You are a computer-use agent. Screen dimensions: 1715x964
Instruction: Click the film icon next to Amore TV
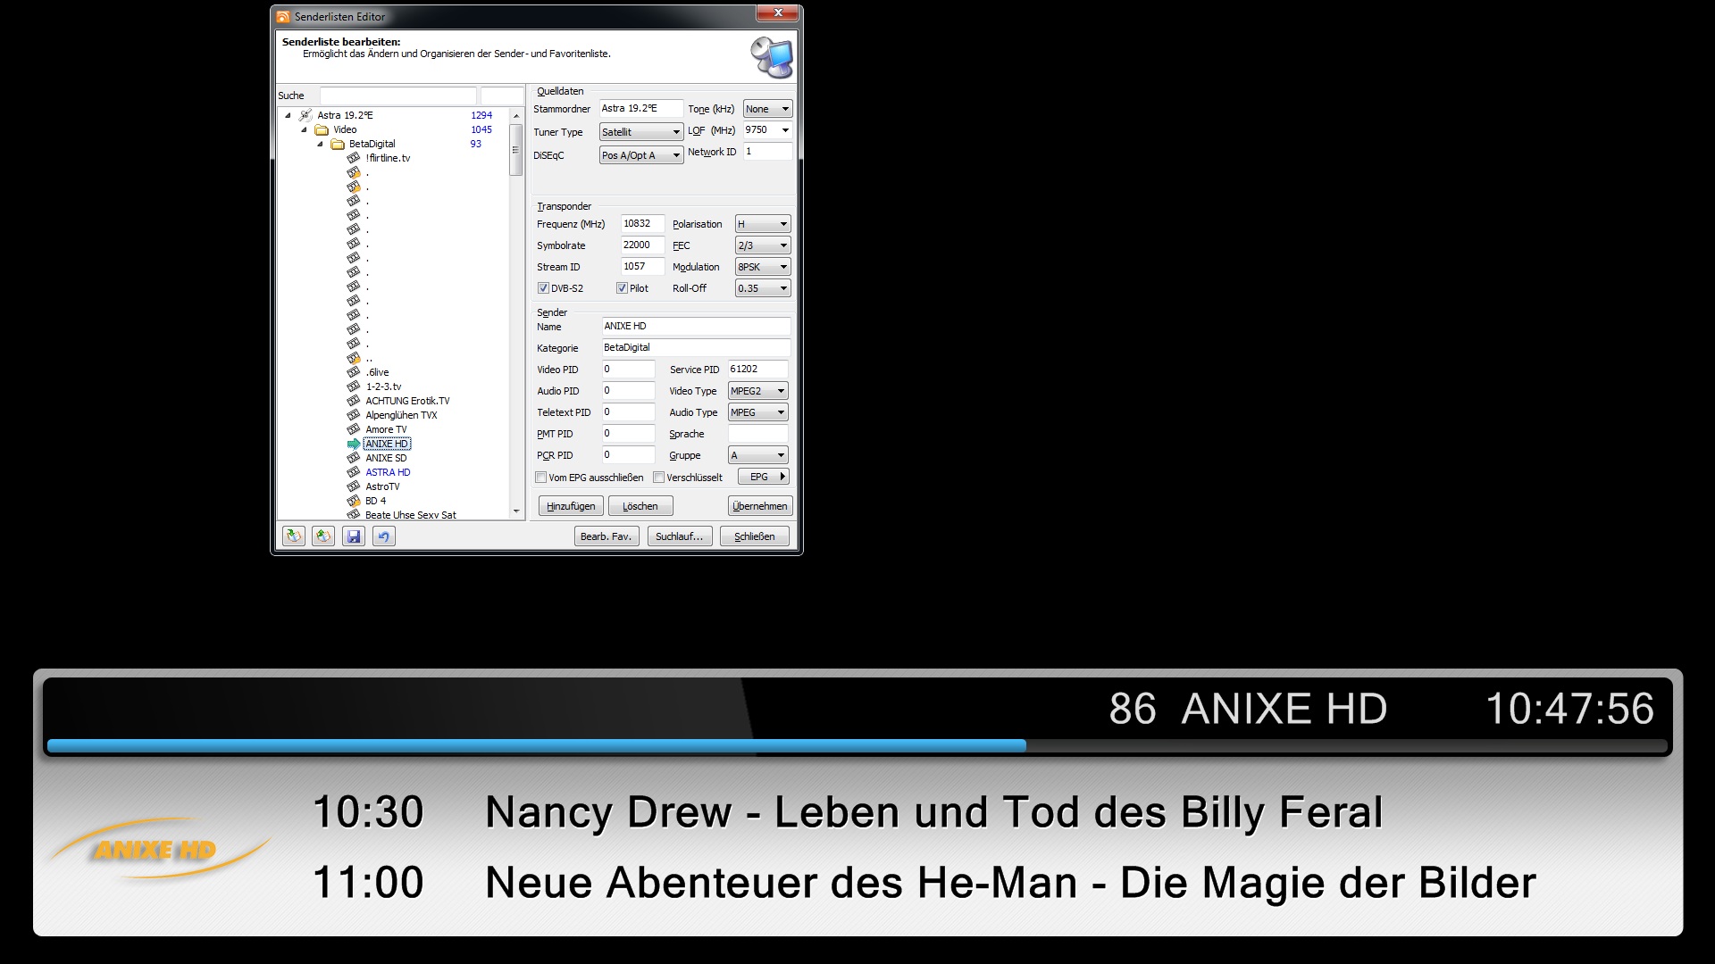pyautogui.click(x=354, y=429)
